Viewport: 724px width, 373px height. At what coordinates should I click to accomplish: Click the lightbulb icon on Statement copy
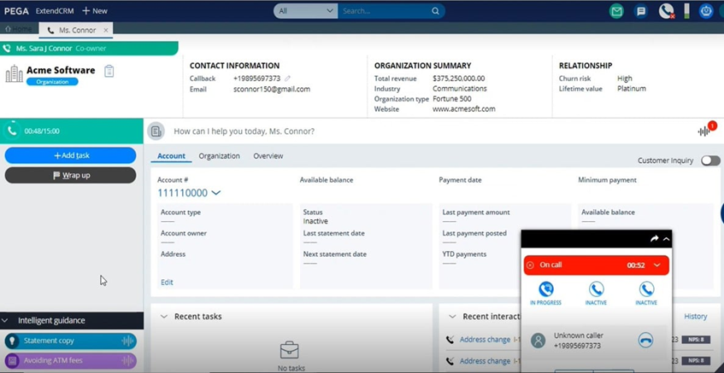click(12, 341)
